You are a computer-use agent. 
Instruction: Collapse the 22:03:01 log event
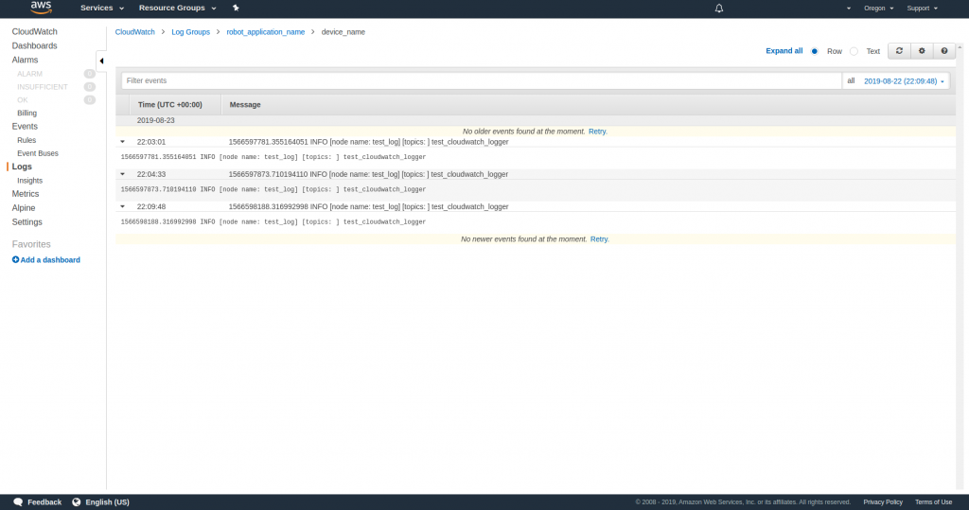[122, 142]
